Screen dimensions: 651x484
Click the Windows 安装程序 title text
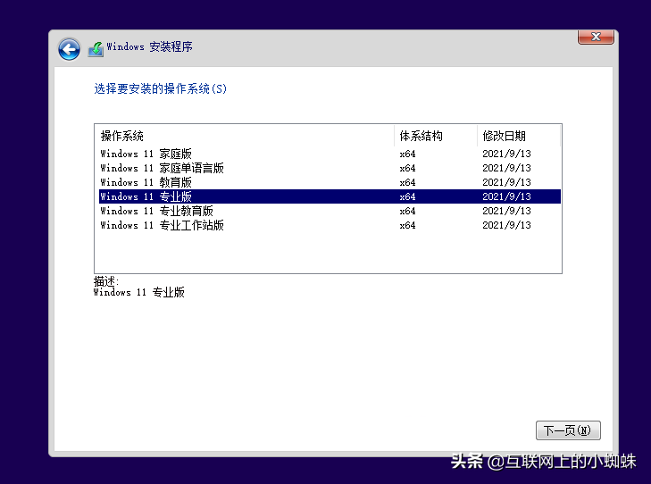point(149,46)
